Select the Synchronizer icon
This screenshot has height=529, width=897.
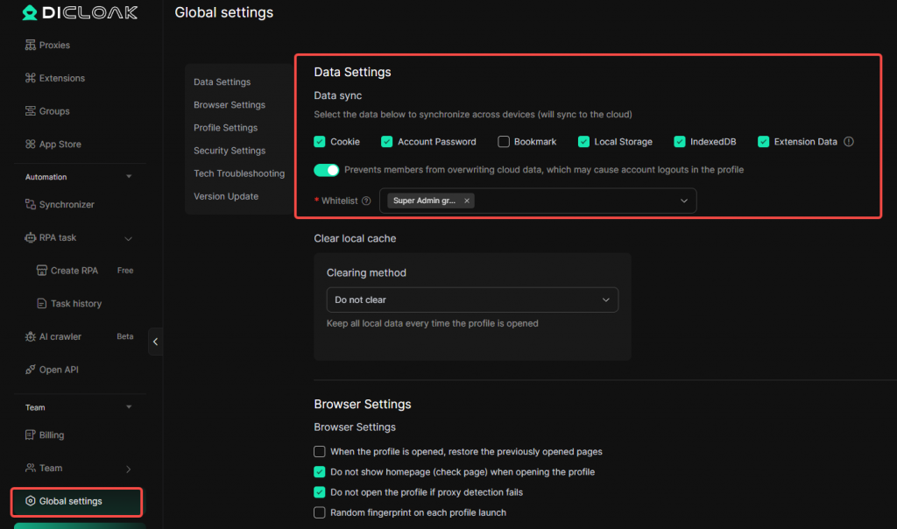(x=31, y=204)
